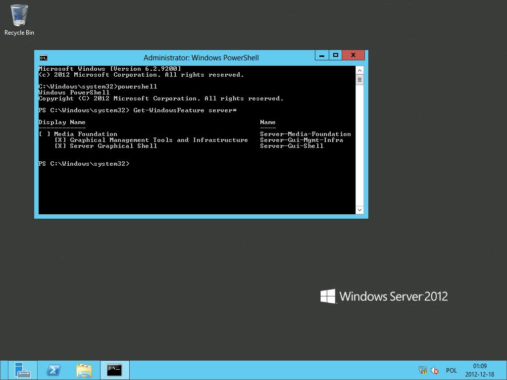The height and width of the screenshot is (380, 507).
Task: Click the 'Microsoft Windows [Version 6.2.9200]' line
Action: [109, 69]
